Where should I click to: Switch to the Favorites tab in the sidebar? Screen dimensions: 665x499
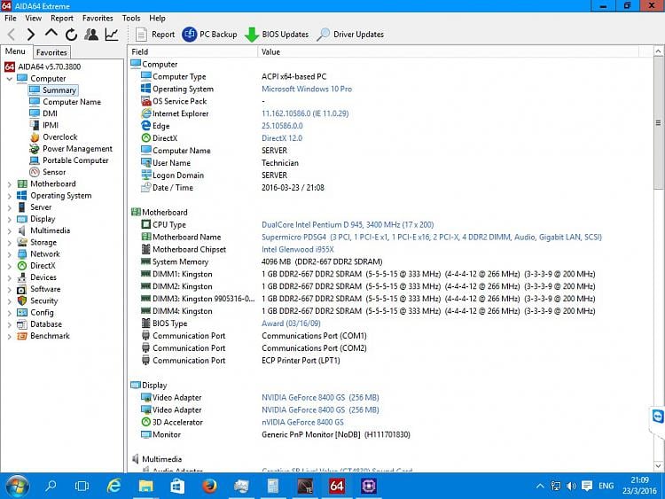[x=51, y=52]
